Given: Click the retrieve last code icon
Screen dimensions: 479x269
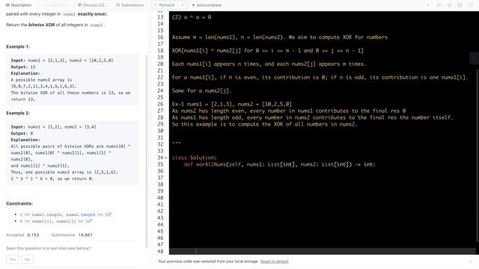Looking at the screenshot, I should tap(439, 5).
